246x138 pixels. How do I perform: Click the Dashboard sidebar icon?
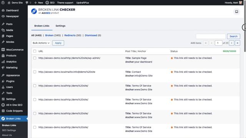tap(3, 10)
